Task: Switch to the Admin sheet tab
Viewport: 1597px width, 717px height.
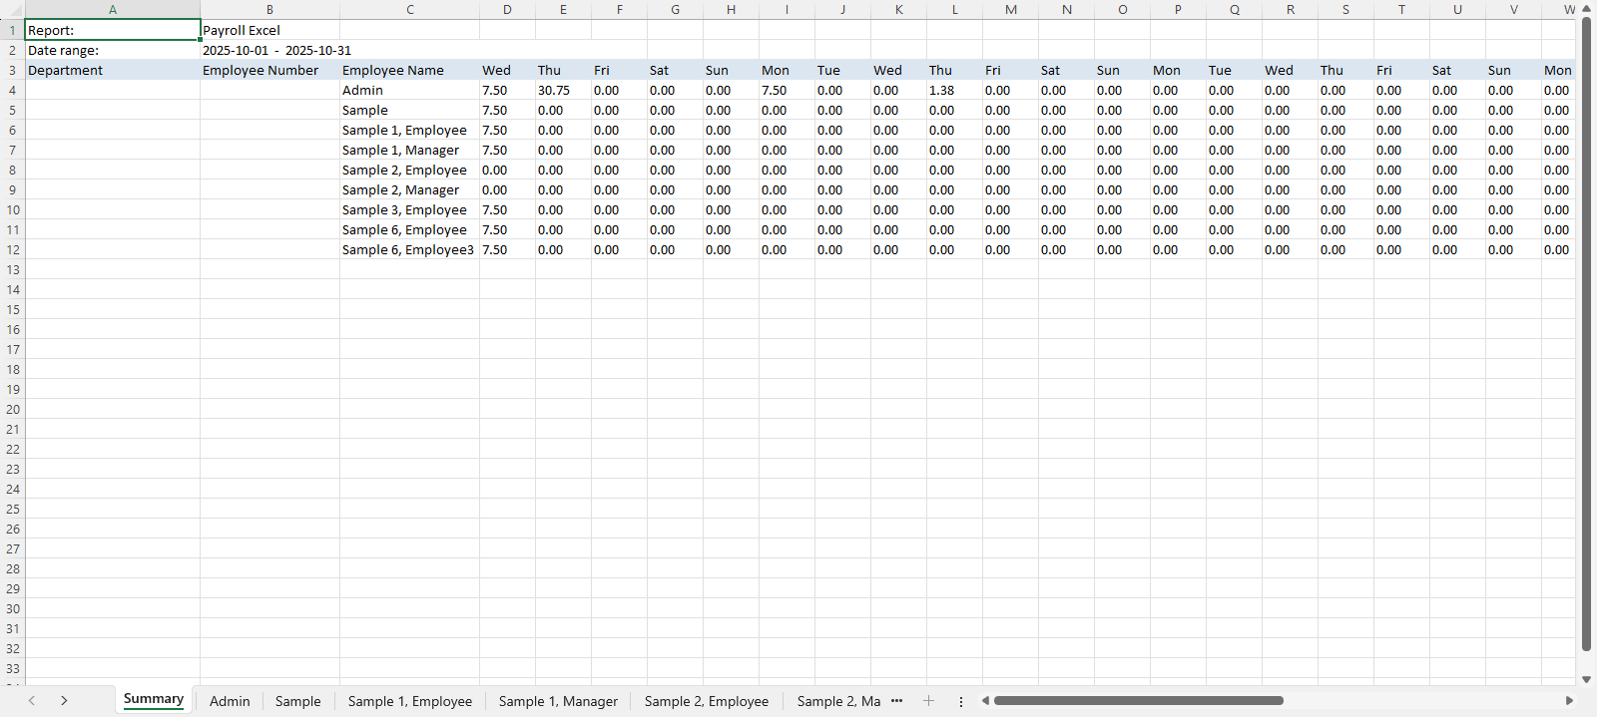Action: tap(230, 701)
